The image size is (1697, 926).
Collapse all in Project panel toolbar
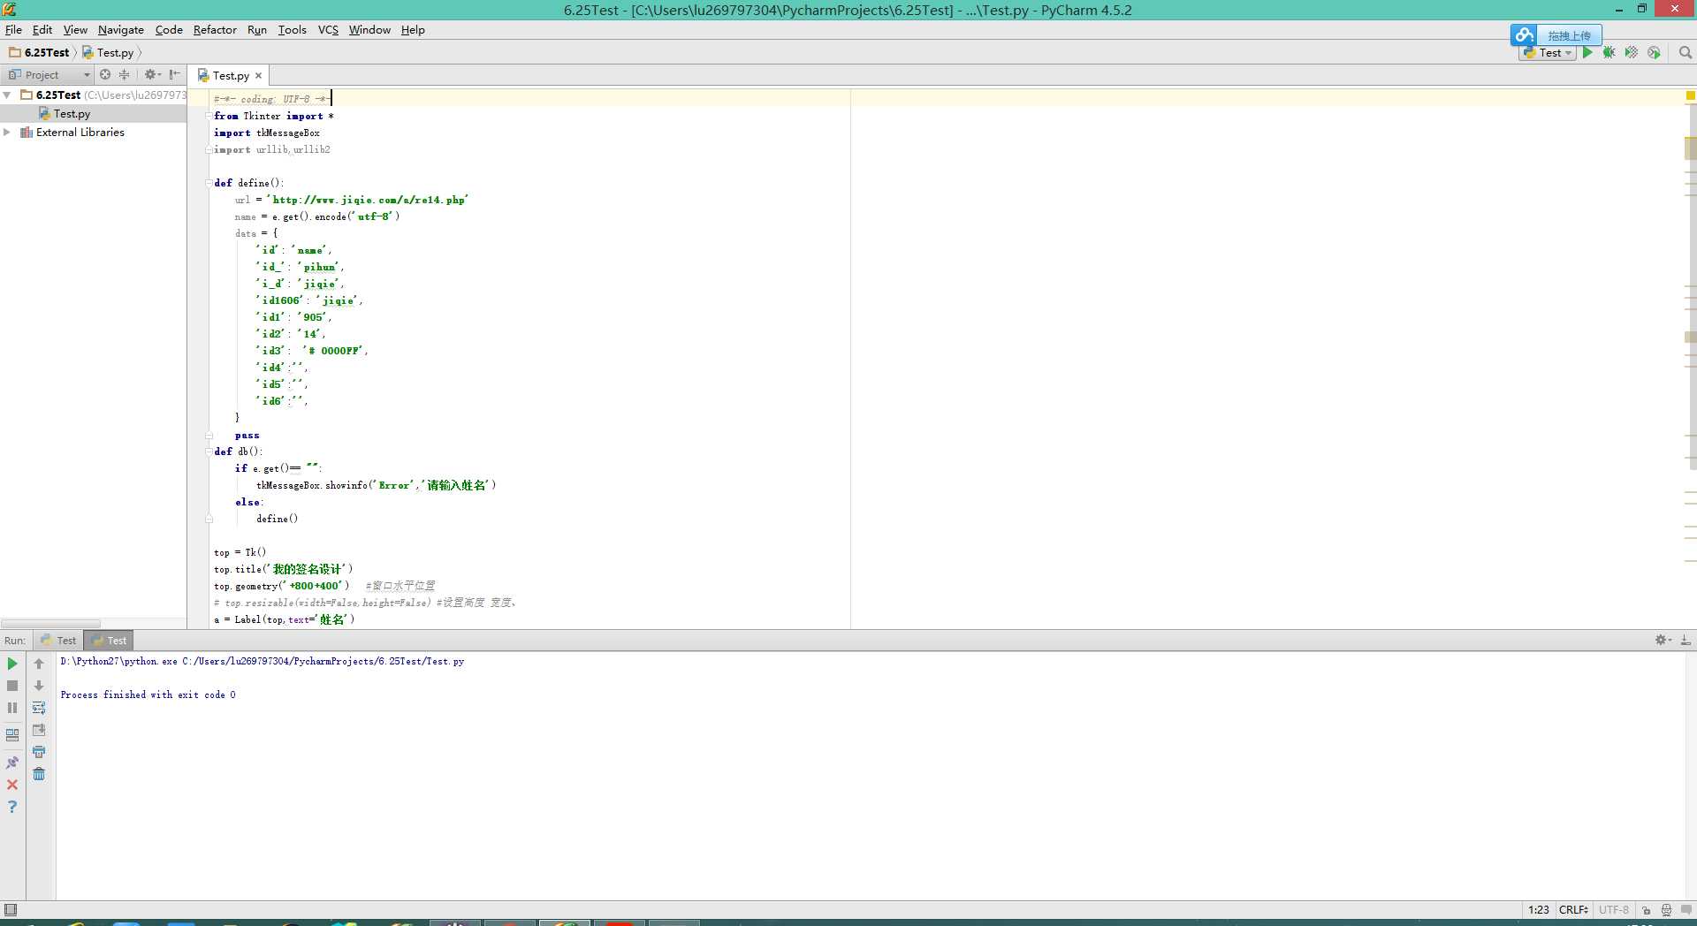click(x=124, y=75)
